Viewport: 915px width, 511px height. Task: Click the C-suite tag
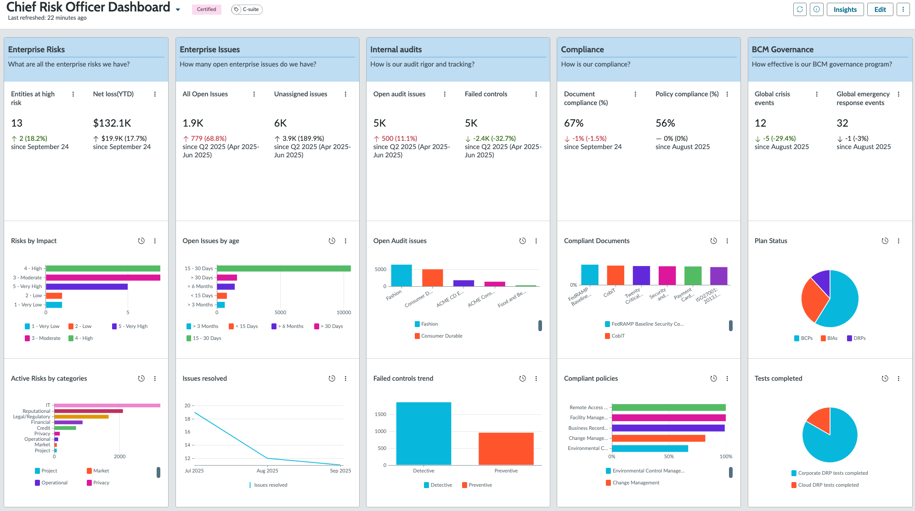[x=247, y=9]
